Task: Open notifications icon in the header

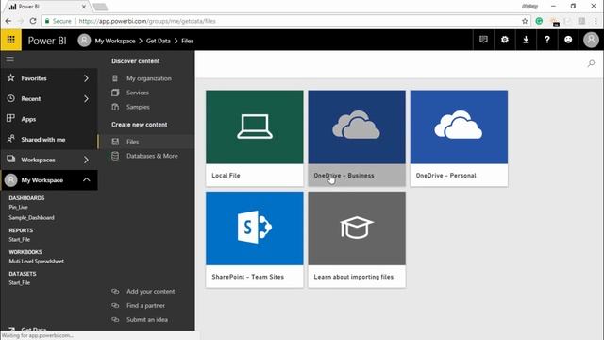Action: pyautogui.click(x=483, y=40)
